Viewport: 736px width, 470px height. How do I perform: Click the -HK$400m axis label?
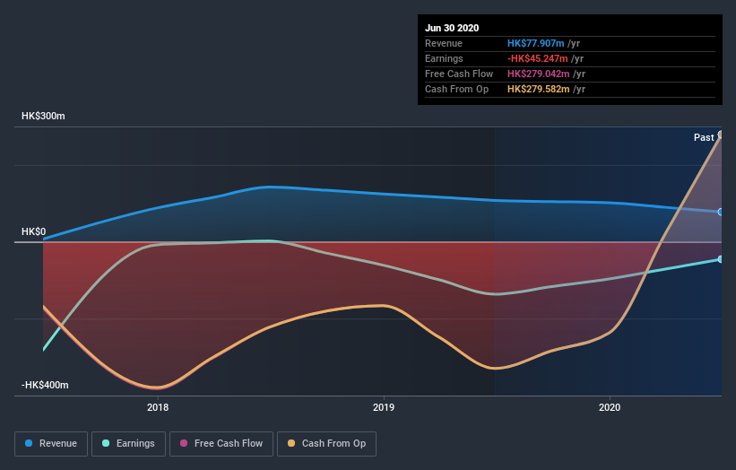coord(45,385)
